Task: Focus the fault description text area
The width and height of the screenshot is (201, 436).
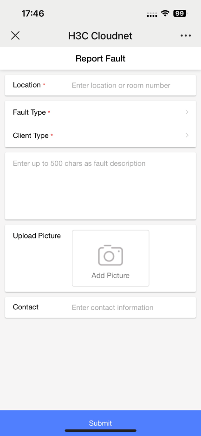Action: pyautogui.click(x=100, y=186)
